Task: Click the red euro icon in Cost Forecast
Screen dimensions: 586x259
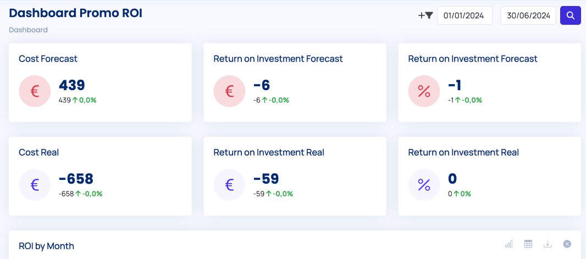Action: point(35,91)
